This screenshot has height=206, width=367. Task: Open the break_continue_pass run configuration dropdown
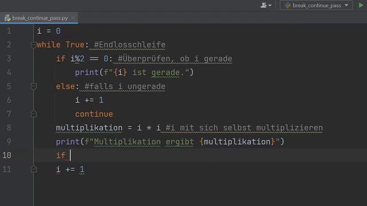(x=316, y=5)
